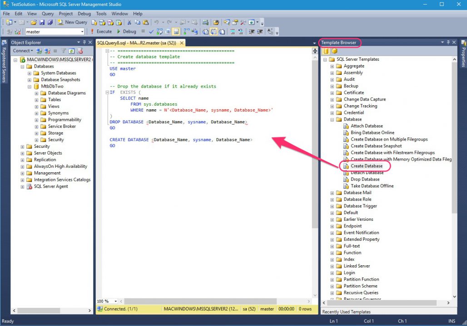Click the Template Browser vertical scrollbar
Screen dimensions: 467x326
coord(454,137)
